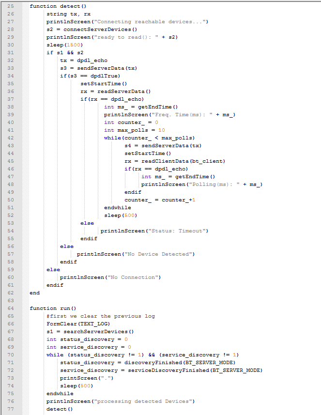Click 'sleep(500)' on line 52
Screen dimensions: 321x415
coord(121,215)
